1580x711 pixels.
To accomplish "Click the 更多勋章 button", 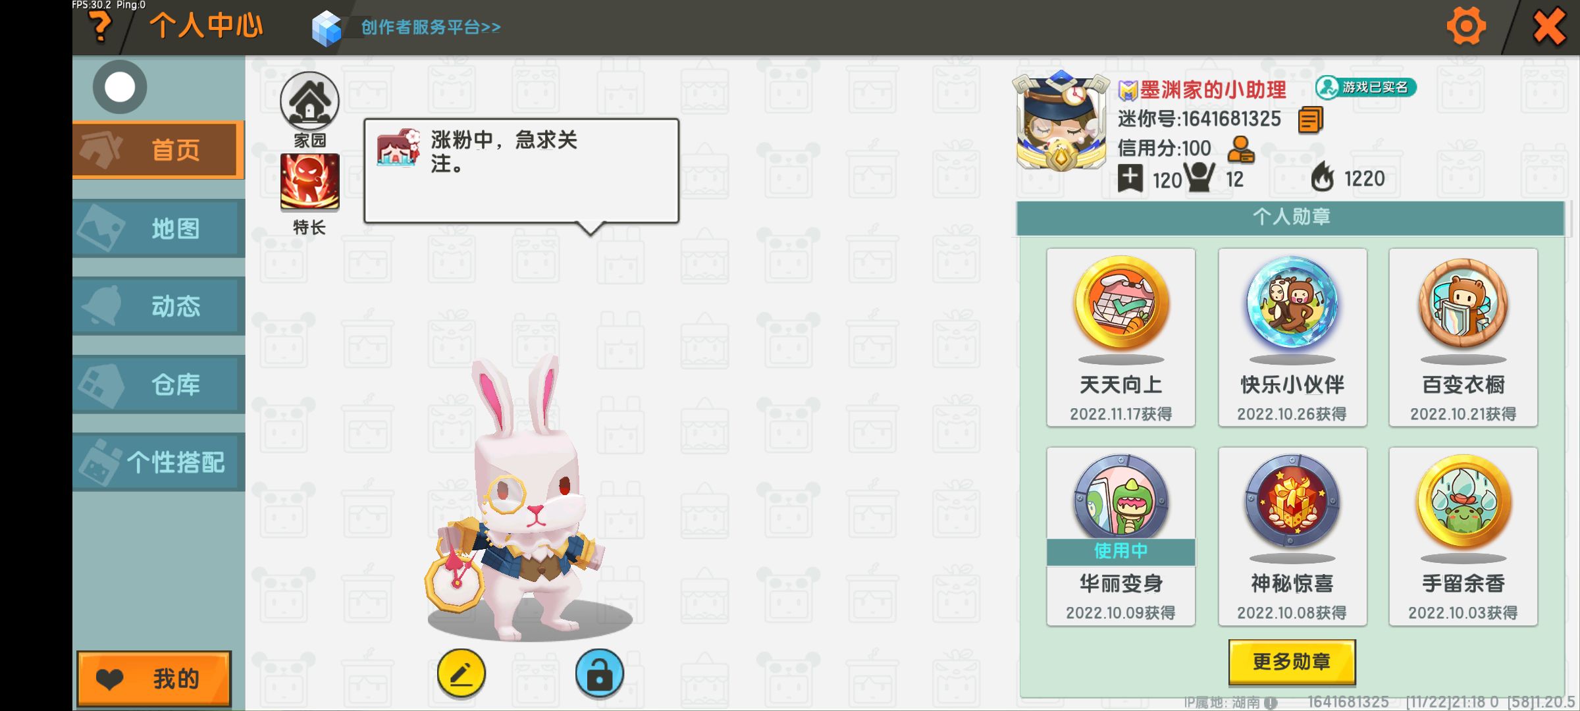I will 1292,662.
